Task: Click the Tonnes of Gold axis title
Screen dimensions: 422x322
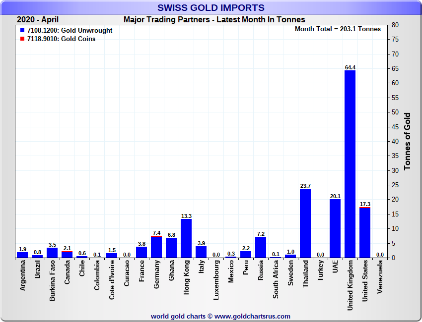Action: click(407, 142)
